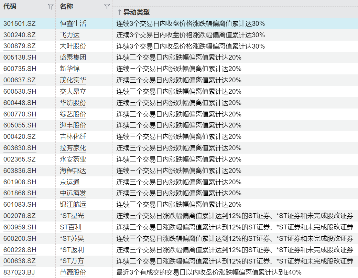Open stock name 吉林化纤 link
The image size is (358, 278).
73,137
